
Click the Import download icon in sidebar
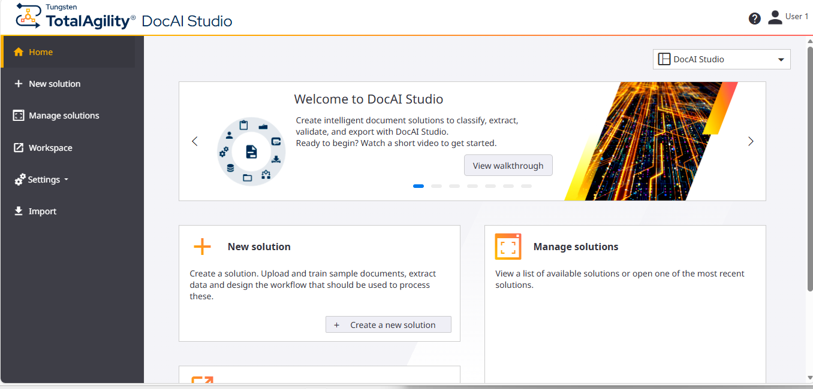(18, 211)
